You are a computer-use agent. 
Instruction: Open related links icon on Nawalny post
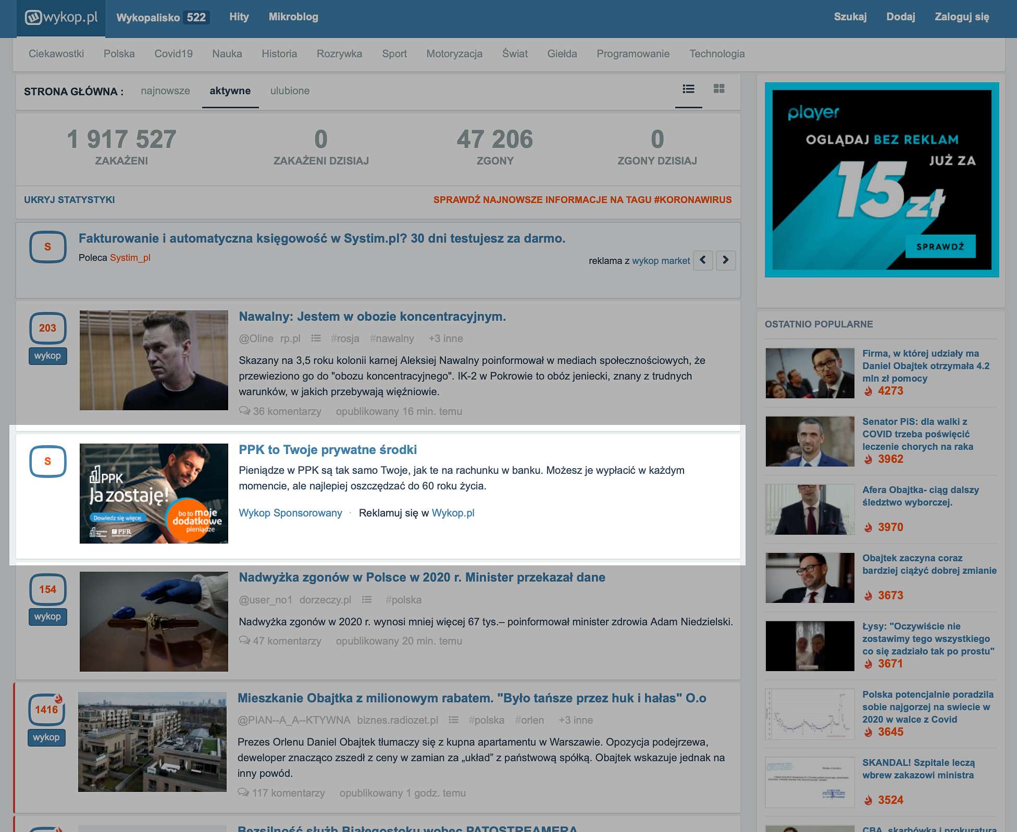pos(316,338)
